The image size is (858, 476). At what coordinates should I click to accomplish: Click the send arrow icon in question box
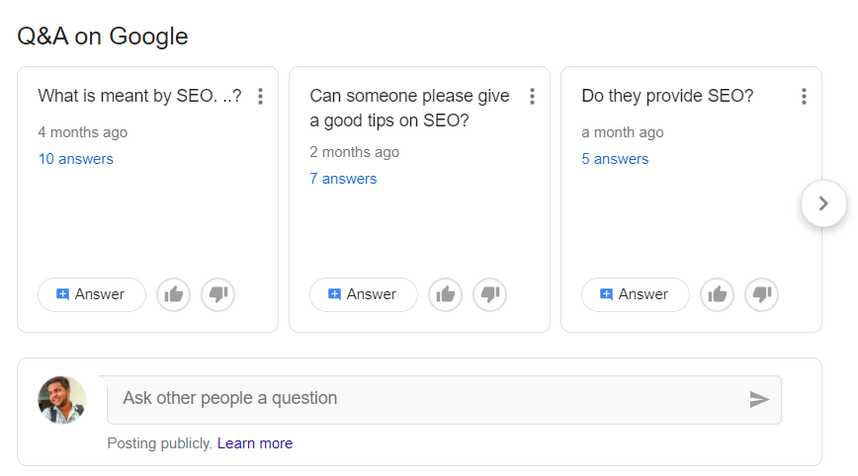[x=759, y=399]
